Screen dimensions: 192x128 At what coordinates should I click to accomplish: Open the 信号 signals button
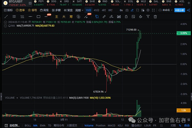click(x=32, y=10)
